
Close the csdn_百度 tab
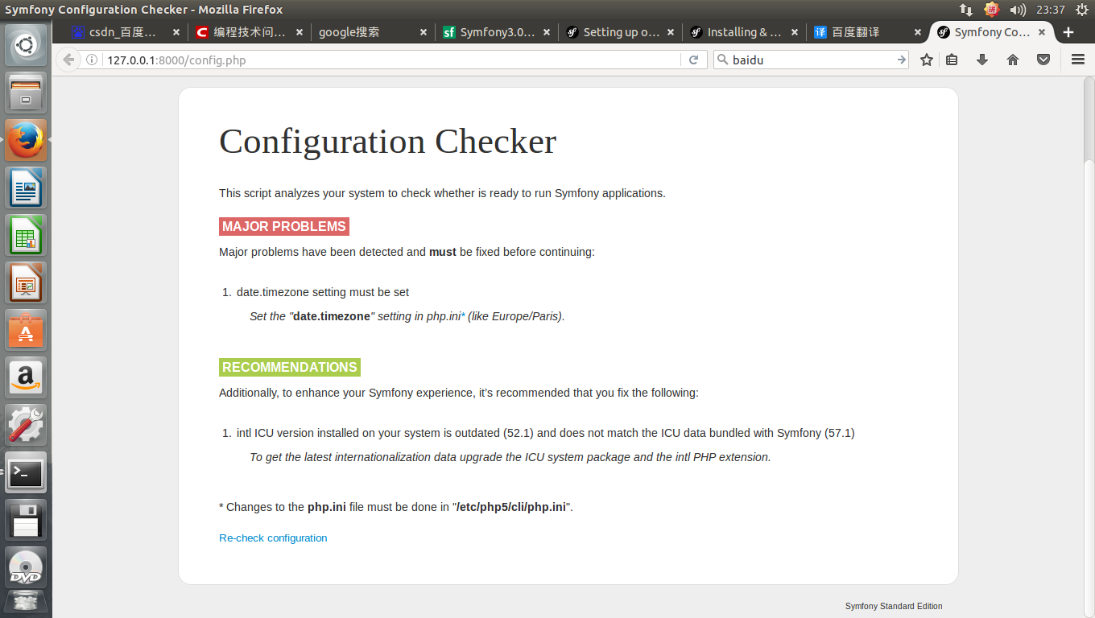point(176,32)
